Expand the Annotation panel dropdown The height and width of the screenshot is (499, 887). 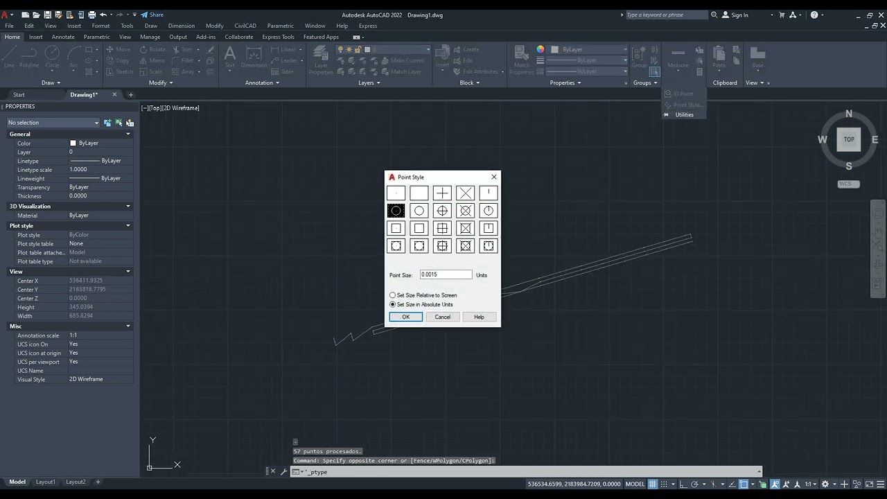[x=262, y=82]
